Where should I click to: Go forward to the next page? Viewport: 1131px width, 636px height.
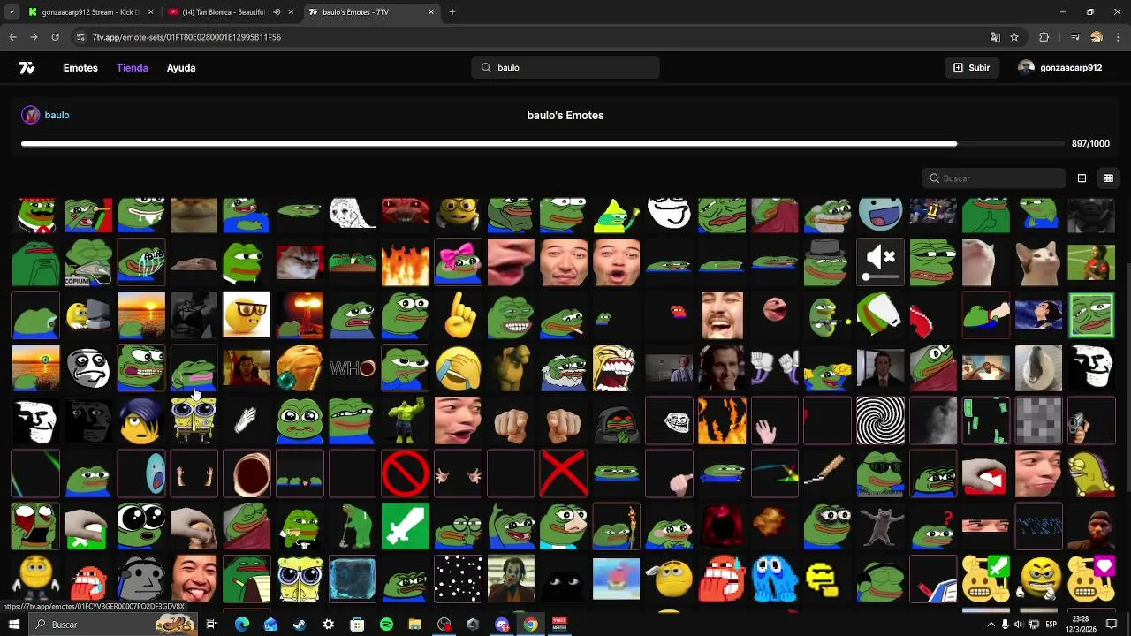point(34,37)
